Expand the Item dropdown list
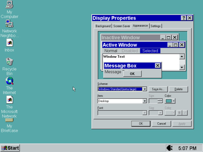This screenshot has width=203, height=152. [145, 101]
